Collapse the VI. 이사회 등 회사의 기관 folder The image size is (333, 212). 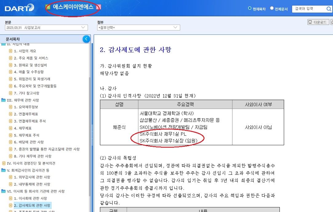pos(3,191)
